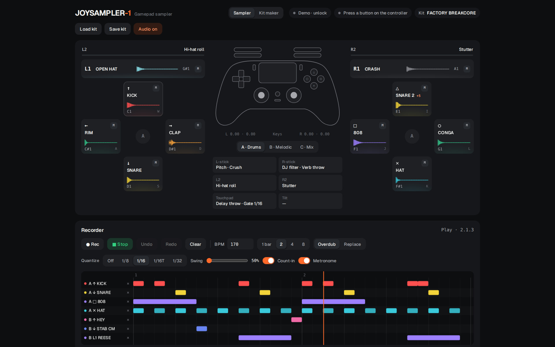555x347 pixels.
Task: Mute the 808 pad via M icon
Action: coord(382,125)
